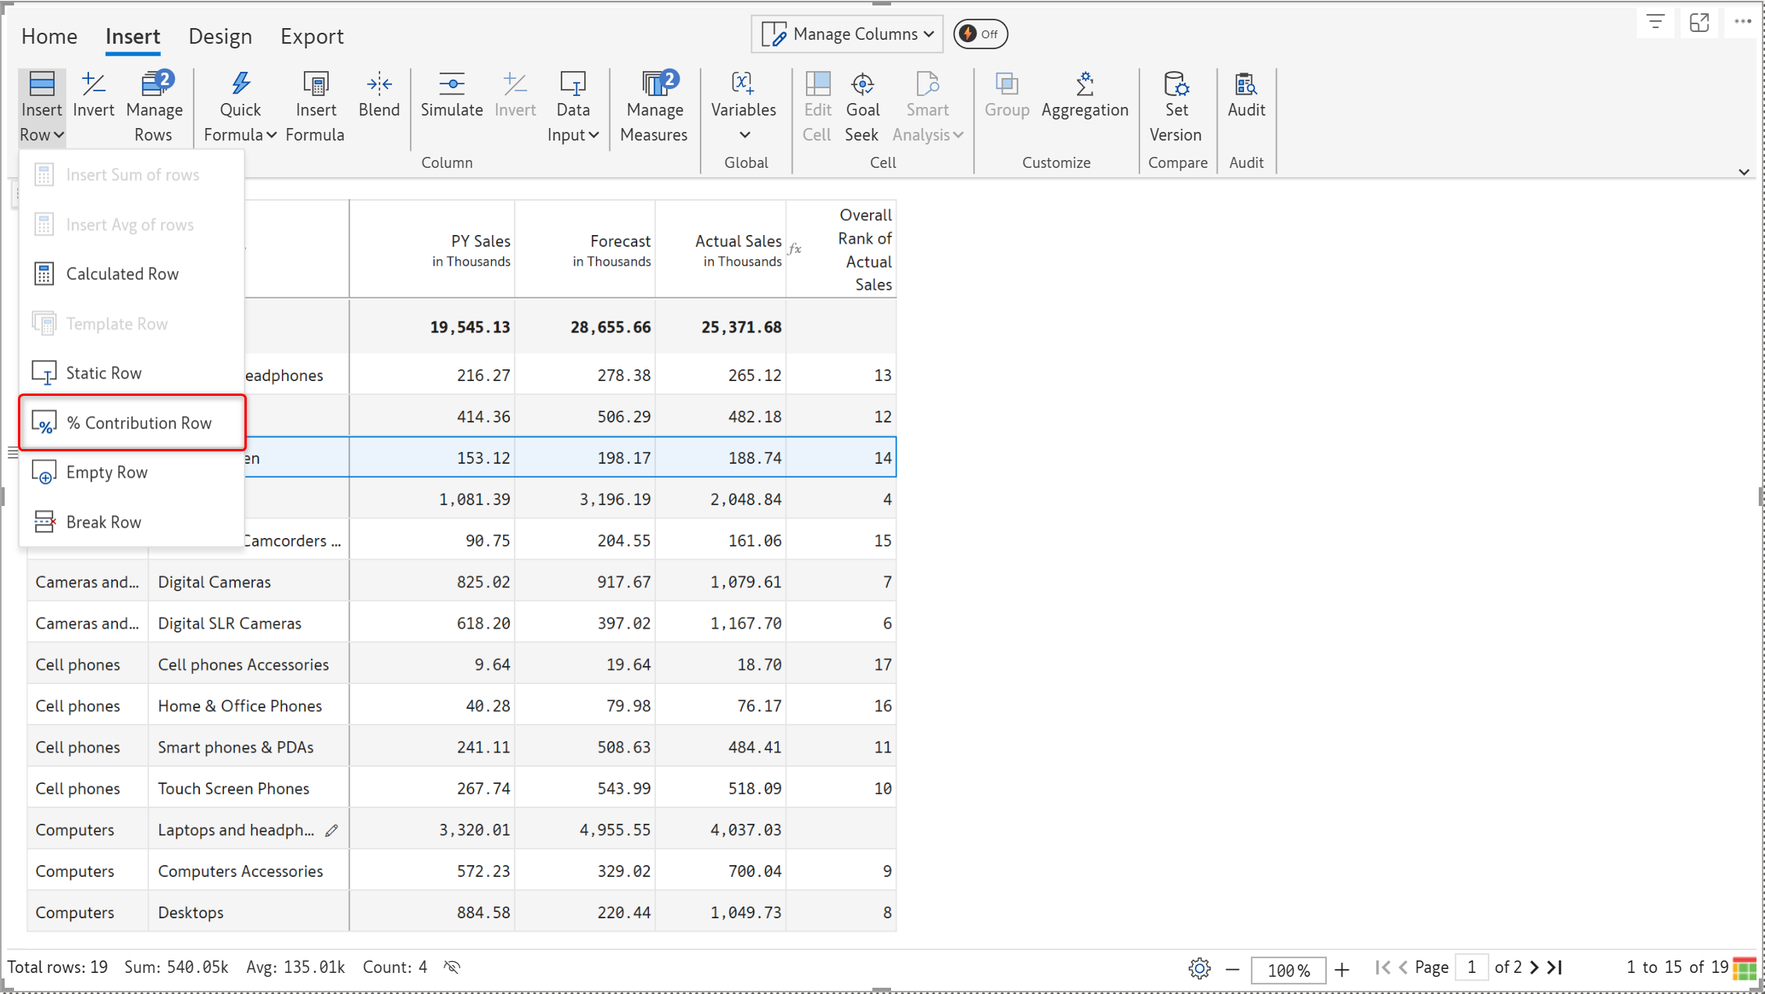Click the Goal Seek icon

(862, 84)
